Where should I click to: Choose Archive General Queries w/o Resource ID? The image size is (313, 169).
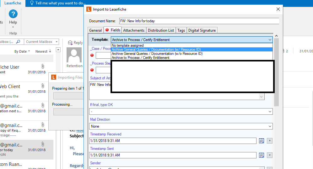coord(192,54)
